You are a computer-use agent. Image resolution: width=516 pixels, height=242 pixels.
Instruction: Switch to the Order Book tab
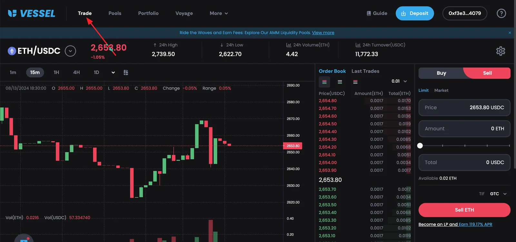point(332,71)
